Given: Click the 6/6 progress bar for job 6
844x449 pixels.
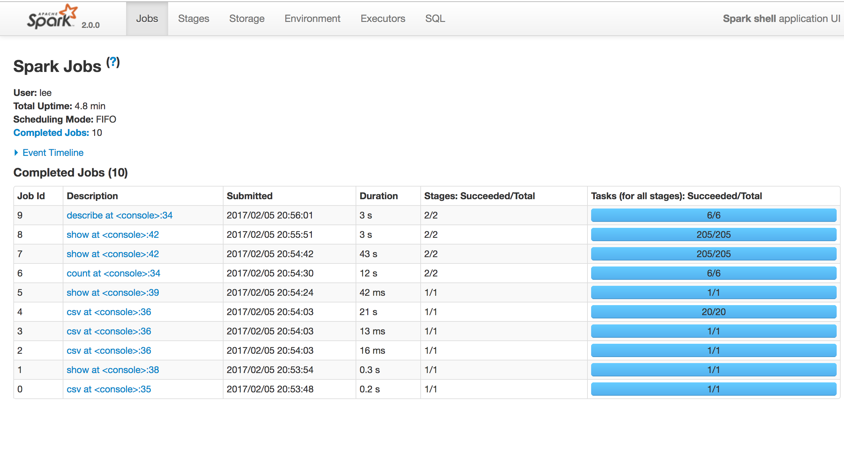Looking at the screenshot, I should (714, 273).
